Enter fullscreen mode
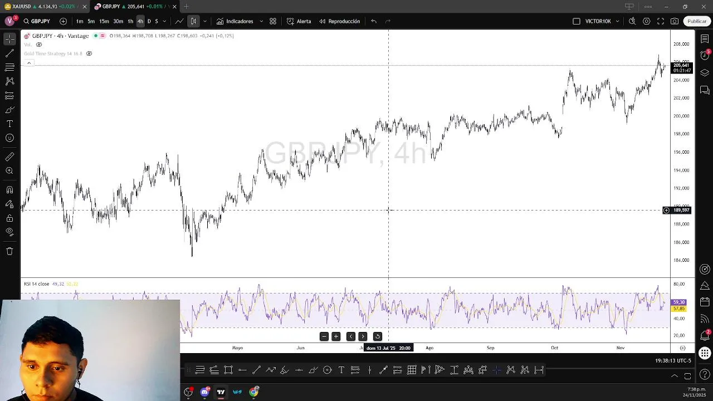This screenshot has height=401, width=713. click(x=661, y=21)
